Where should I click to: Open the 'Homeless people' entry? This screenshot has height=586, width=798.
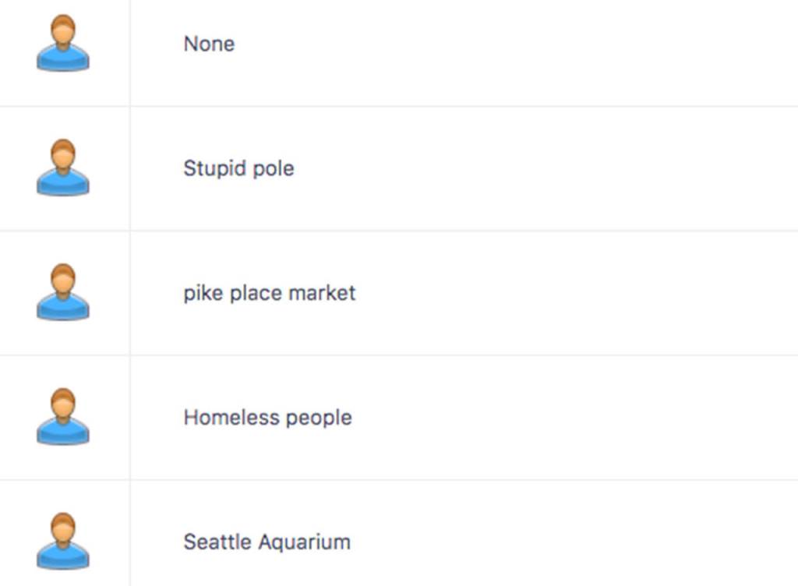pos(267,418)
